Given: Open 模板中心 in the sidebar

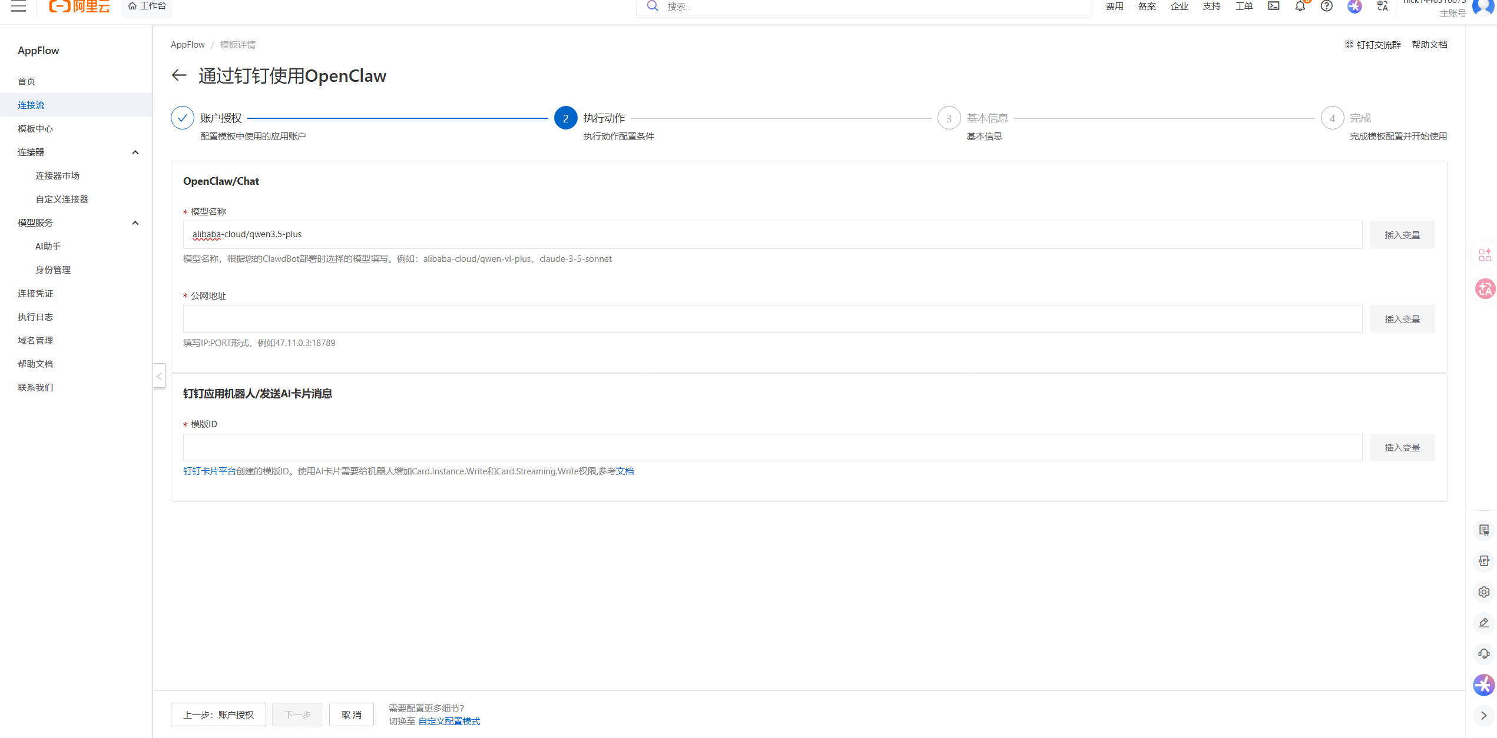Looking at the screenshot, I should [x=35, y=129].
